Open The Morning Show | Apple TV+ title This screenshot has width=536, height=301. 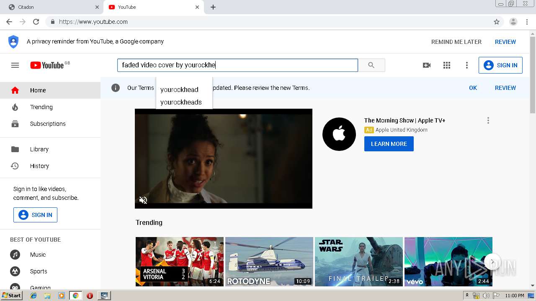[x=405, y=120]
